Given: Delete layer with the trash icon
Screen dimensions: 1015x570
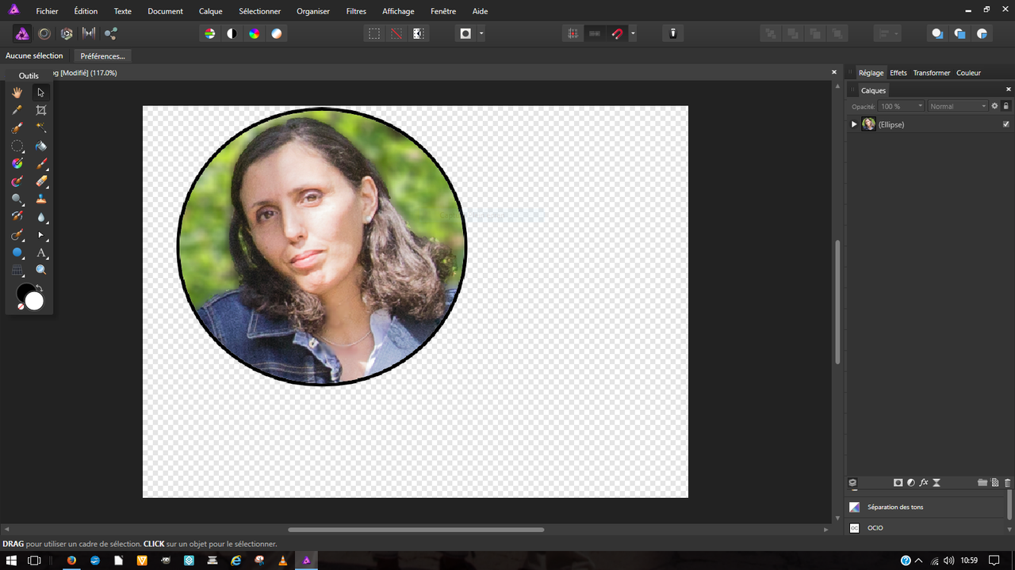Looking at the screenshot, I should pos(1008,482).
